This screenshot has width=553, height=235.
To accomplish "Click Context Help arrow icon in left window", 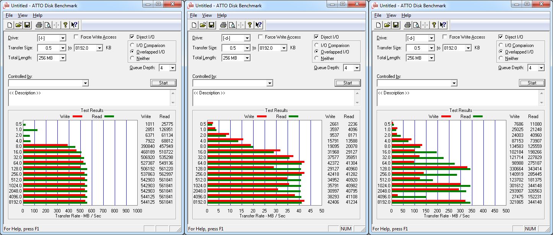I will [x=74, y=25].
